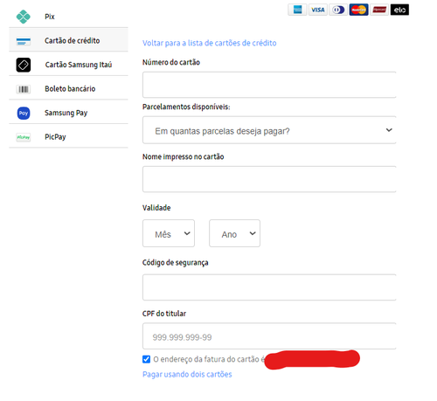Viewport: 437px width, 401px height.
Task: Click the Cartão Samsung Itaú black icon
Action: point(24,65)
